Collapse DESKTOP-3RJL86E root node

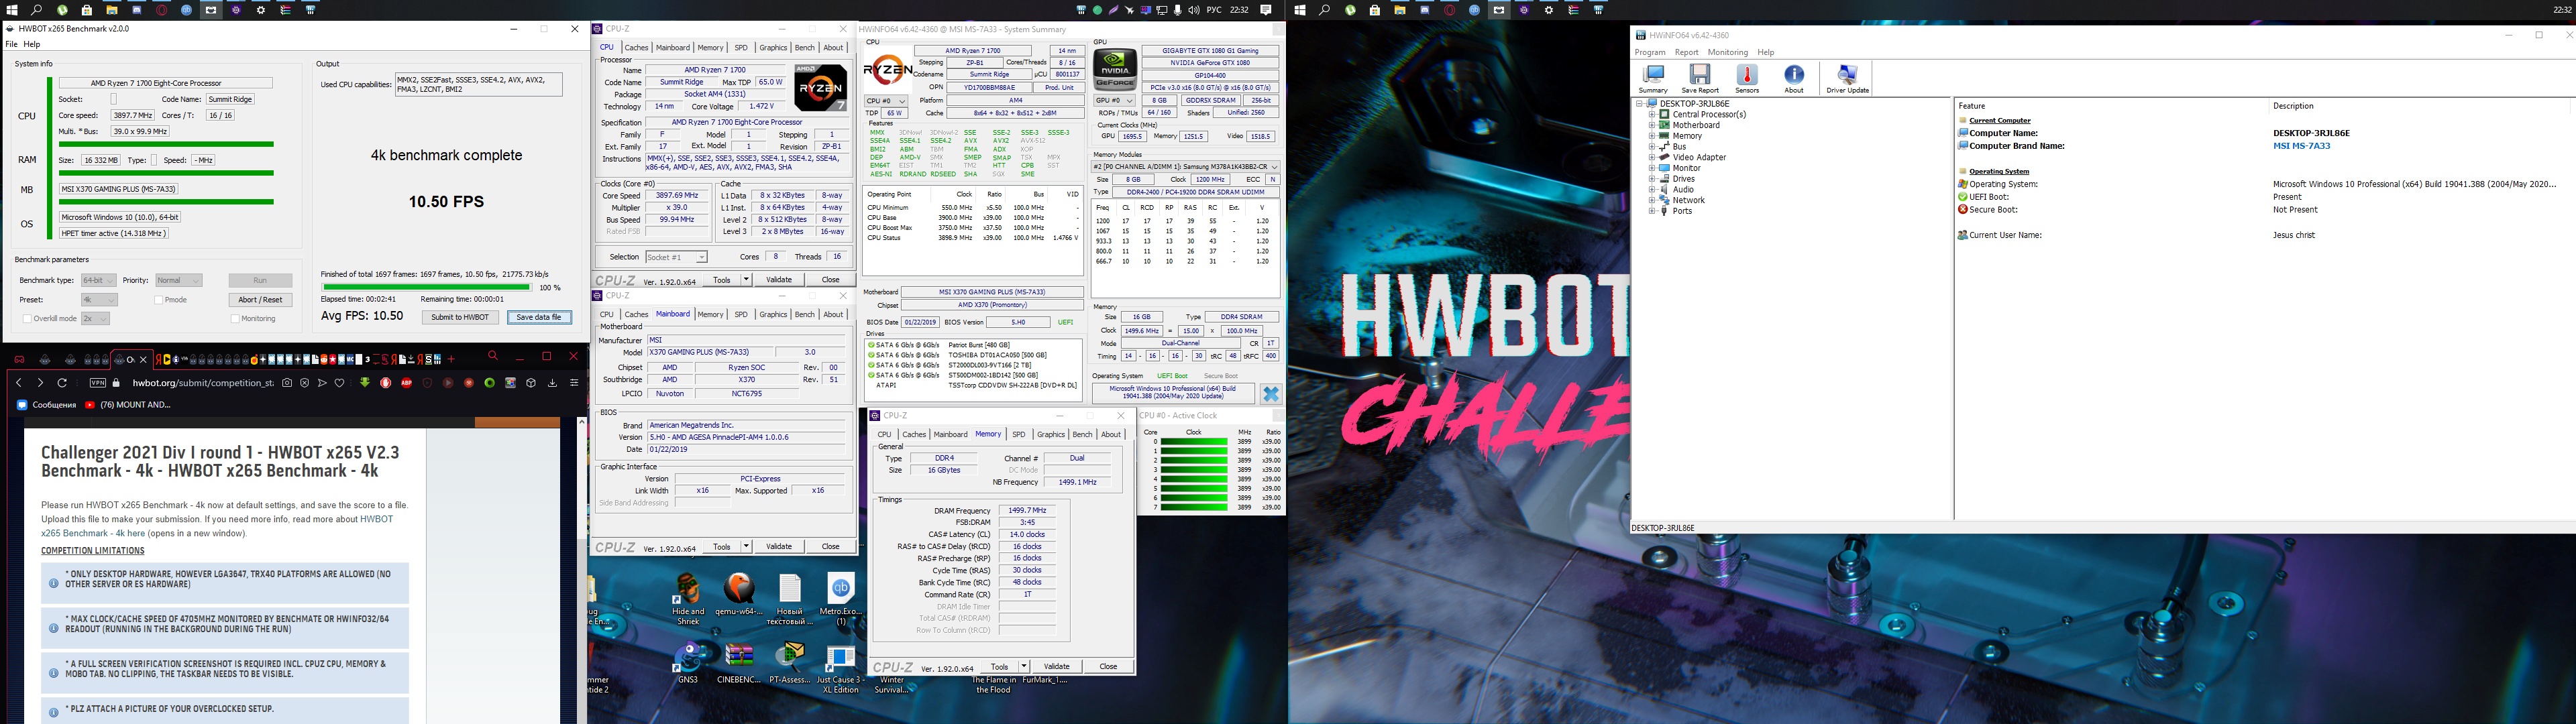[1640, 104]
